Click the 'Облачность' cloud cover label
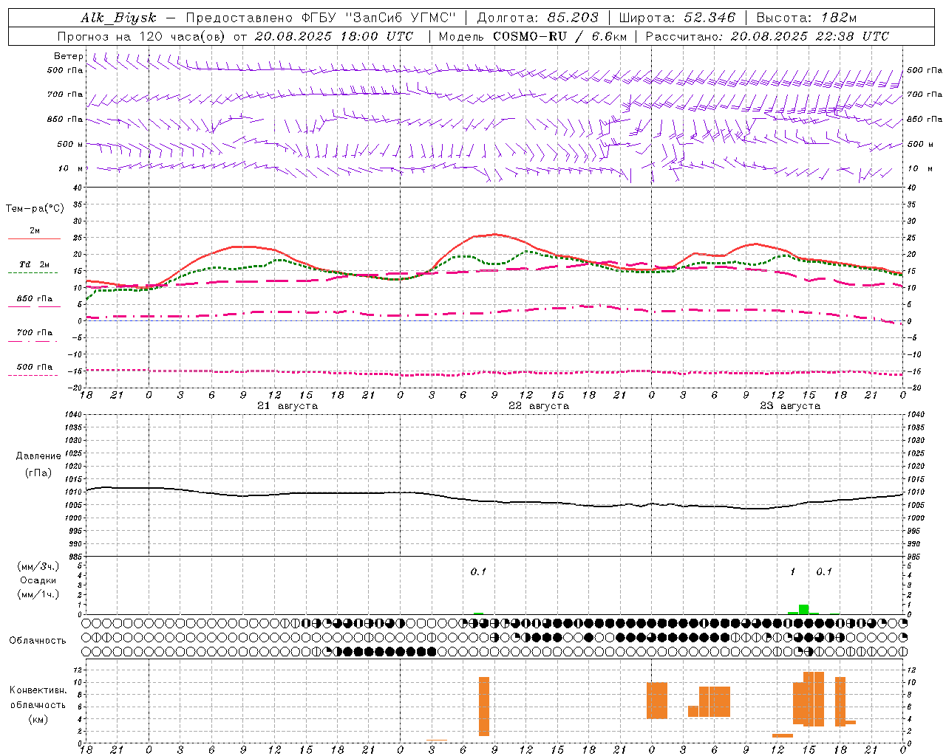 tap(38, 641)
